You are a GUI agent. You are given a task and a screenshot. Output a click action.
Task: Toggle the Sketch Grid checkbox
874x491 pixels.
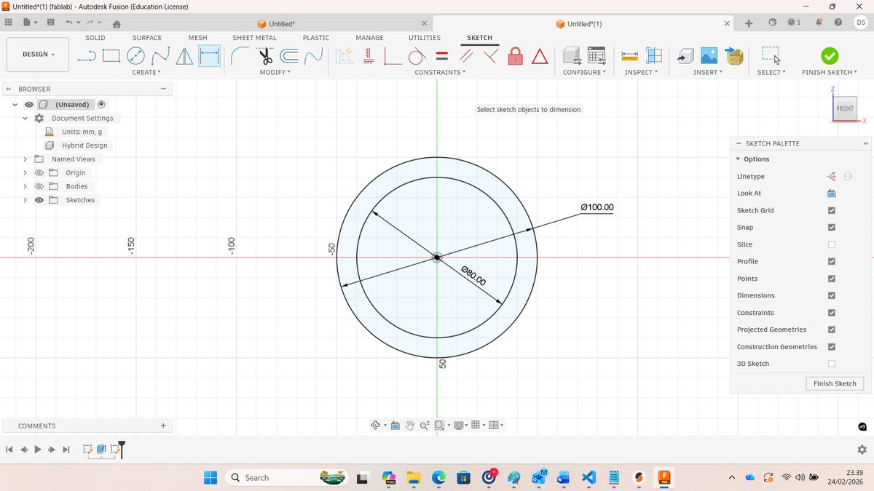pyautogui.click(x=831, y=210)
